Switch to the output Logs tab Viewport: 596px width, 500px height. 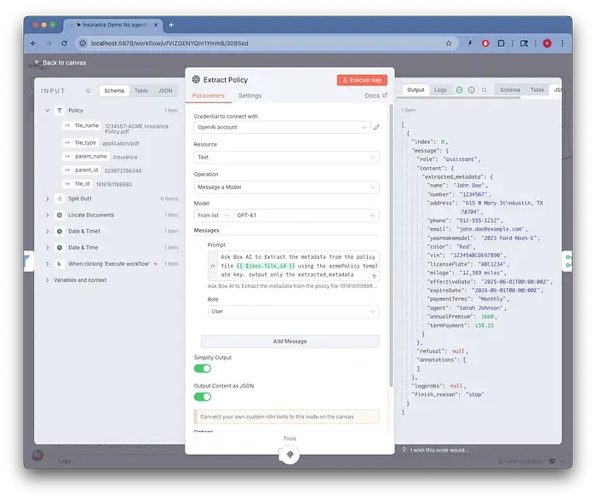point(440,90)
